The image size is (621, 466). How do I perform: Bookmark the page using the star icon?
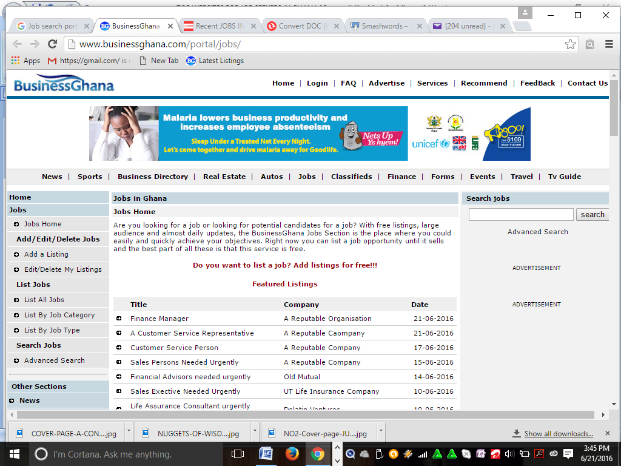(x=569, y=44)
